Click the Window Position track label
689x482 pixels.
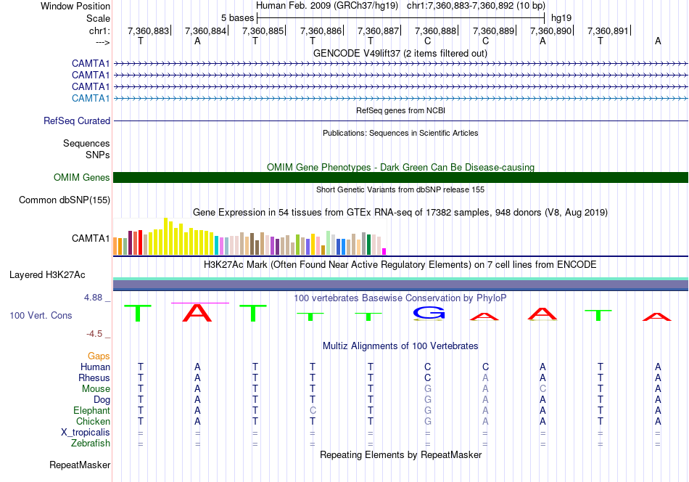(x=75, y=6)
